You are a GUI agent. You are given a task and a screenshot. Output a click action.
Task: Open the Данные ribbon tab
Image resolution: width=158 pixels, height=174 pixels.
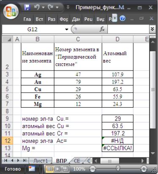[x=76, y=19]
